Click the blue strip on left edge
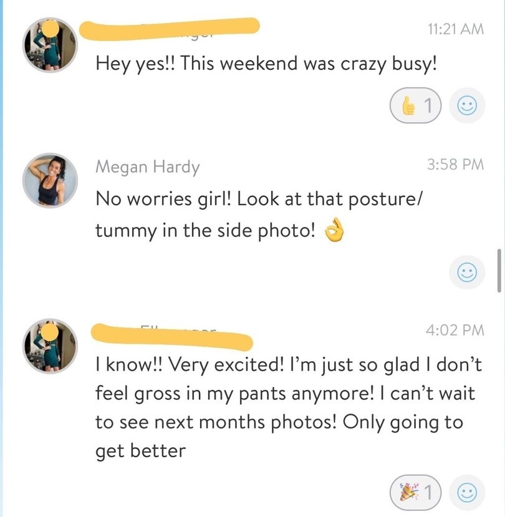The height and width of the screenshot is (517, 505). pyautogui.click(x=2, y=258)
